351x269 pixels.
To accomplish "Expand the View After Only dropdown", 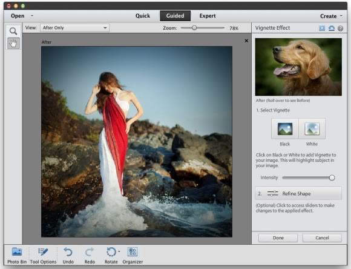I will click(75, 28).
